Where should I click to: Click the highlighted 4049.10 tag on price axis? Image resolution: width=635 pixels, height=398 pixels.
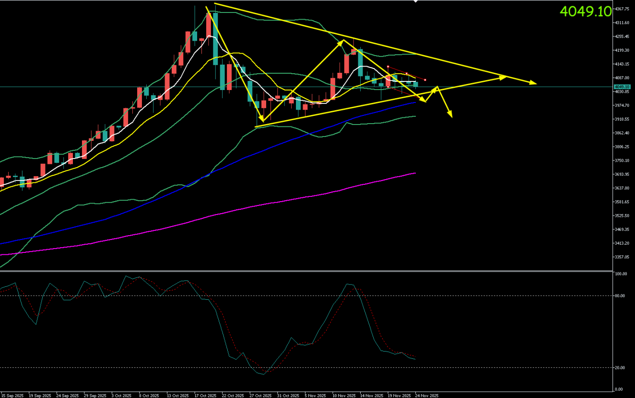pos(623,87)
